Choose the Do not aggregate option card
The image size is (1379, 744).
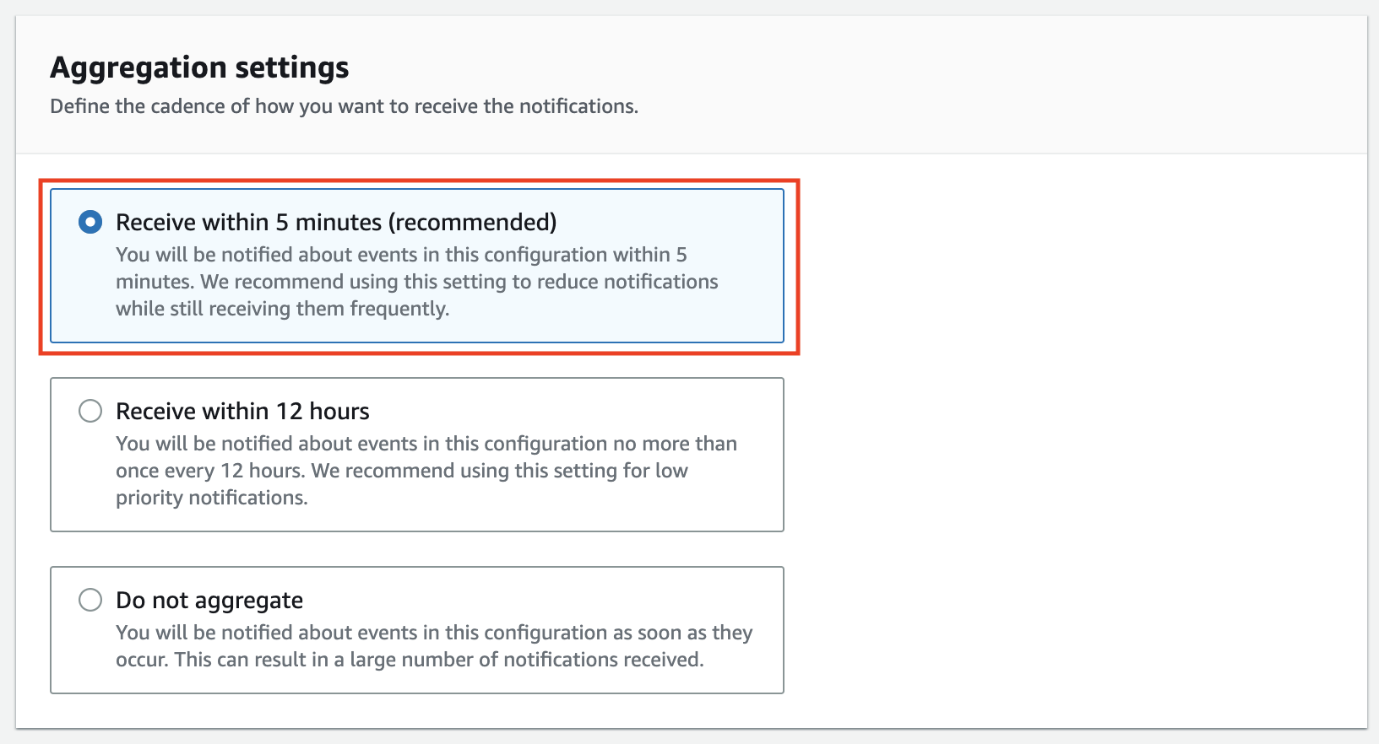pos(417,630)
